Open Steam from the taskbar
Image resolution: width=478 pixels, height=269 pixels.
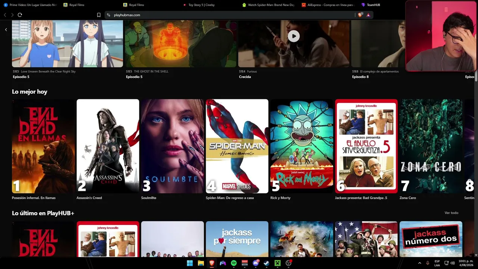point(267,263)
